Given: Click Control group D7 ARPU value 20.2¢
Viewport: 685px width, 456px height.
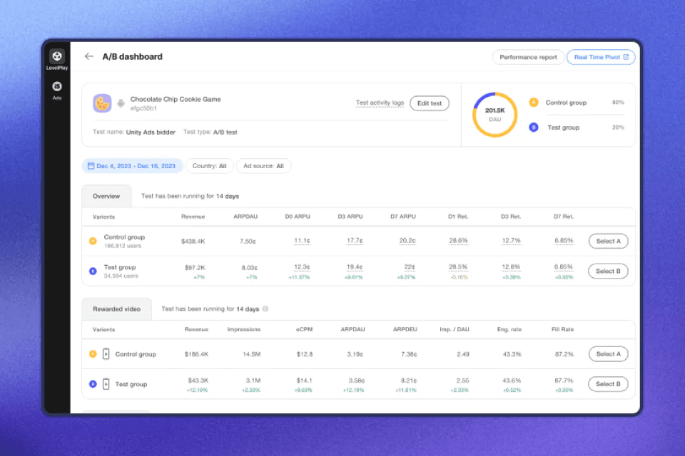Looking at the screenshot, I should [x=407, y=241].
